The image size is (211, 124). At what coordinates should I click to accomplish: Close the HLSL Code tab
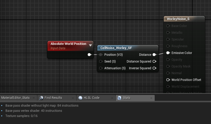click(112, 98)
